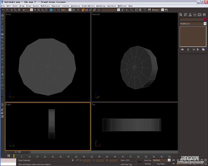Open the File menu
The width and height of the screenshot is (208, 166).
(3, 6)
